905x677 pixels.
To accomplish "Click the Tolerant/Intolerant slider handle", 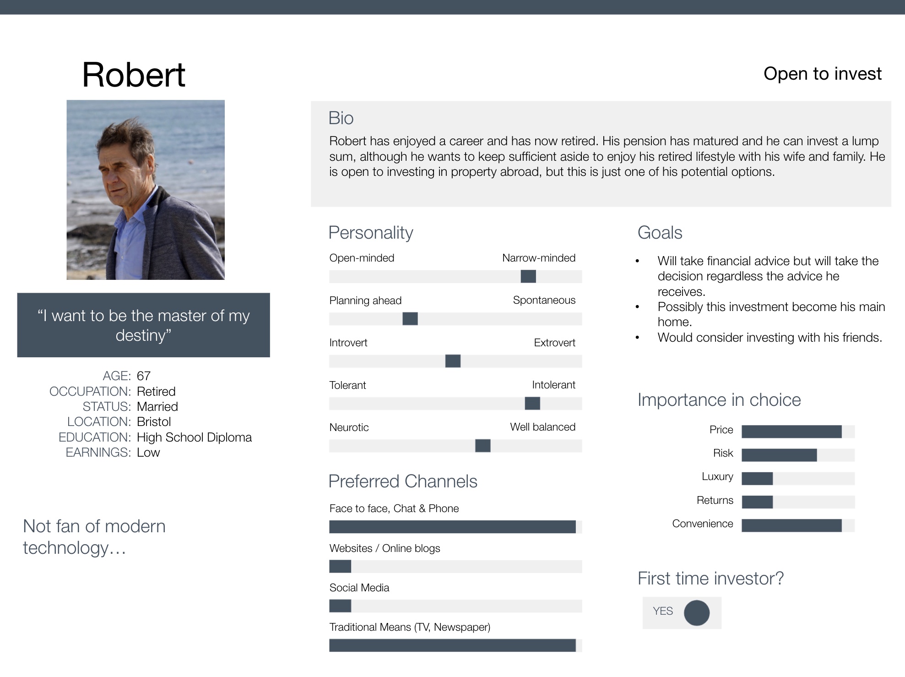I will tap(532, 404).
